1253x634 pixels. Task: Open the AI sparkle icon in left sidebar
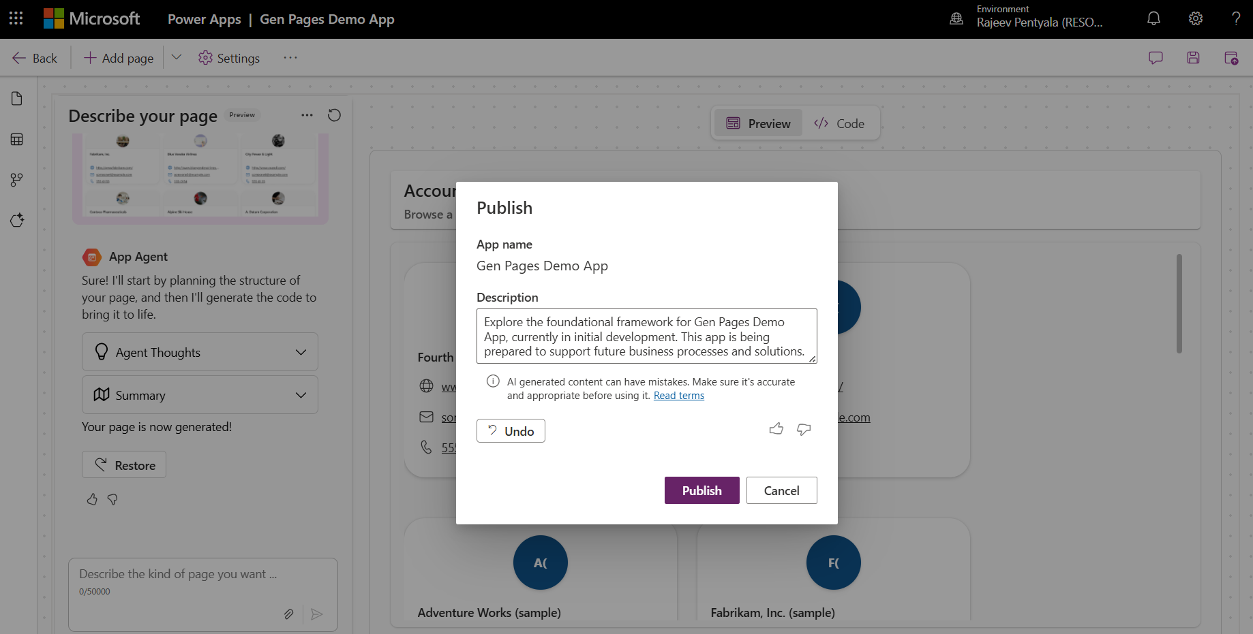(x=16, y=220)
